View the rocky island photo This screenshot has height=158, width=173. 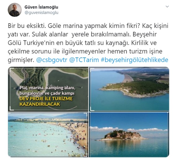coord(129,135)
